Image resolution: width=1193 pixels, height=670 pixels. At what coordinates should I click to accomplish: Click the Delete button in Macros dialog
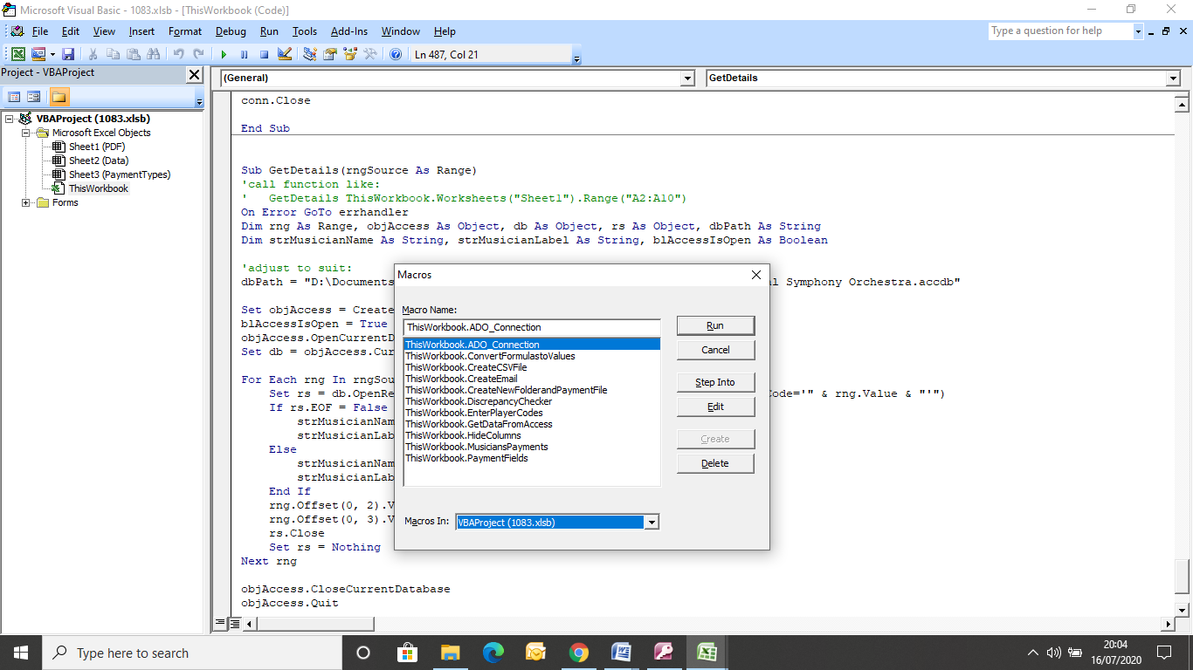coord(714,463)
